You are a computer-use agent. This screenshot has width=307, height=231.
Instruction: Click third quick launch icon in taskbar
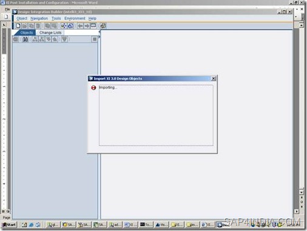click(x=38, y=224)
